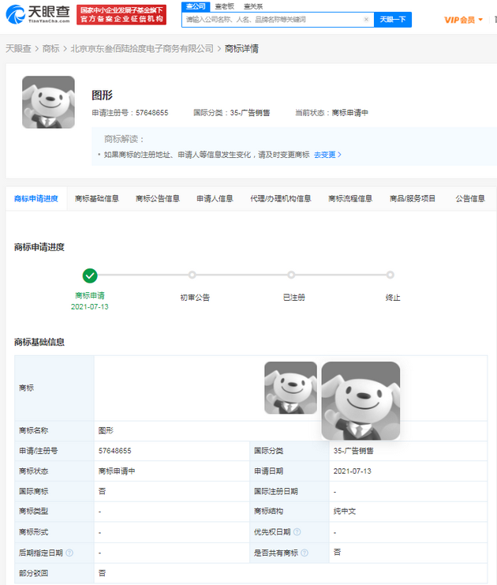Image resolution: width=497 pixels, height=585 pixels.
Task: Focus the company name search input field
Action: click(x=272, y=20)
